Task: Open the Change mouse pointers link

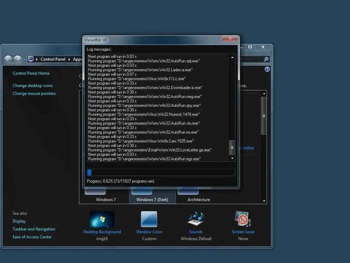Action: tap(34, 93)
